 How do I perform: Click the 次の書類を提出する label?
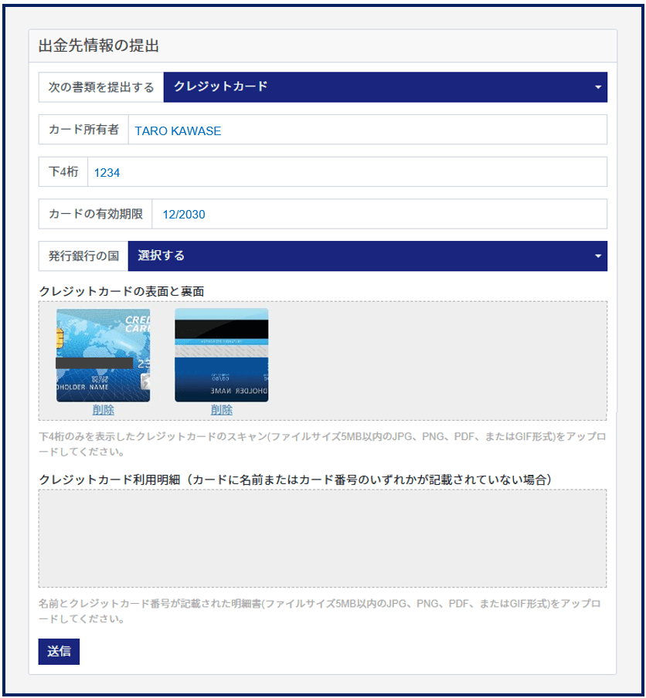coord(101,87)
